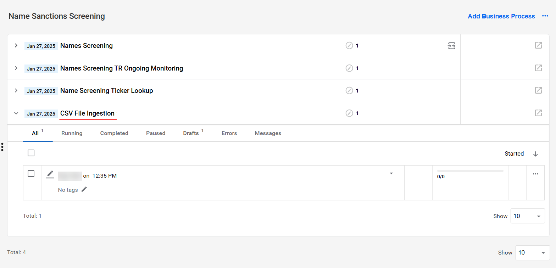Expand the Name Screening Ticker Lookup row
The width and height of the screenshot is (556, 268).
click(x=16, y=90)
